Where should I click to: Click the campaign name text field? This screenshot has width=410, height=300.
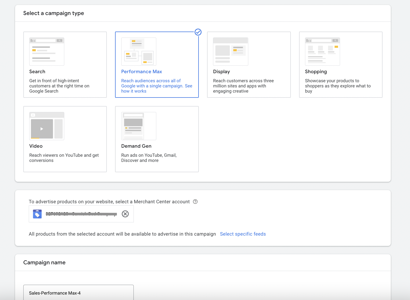click(x=79, y=293)
